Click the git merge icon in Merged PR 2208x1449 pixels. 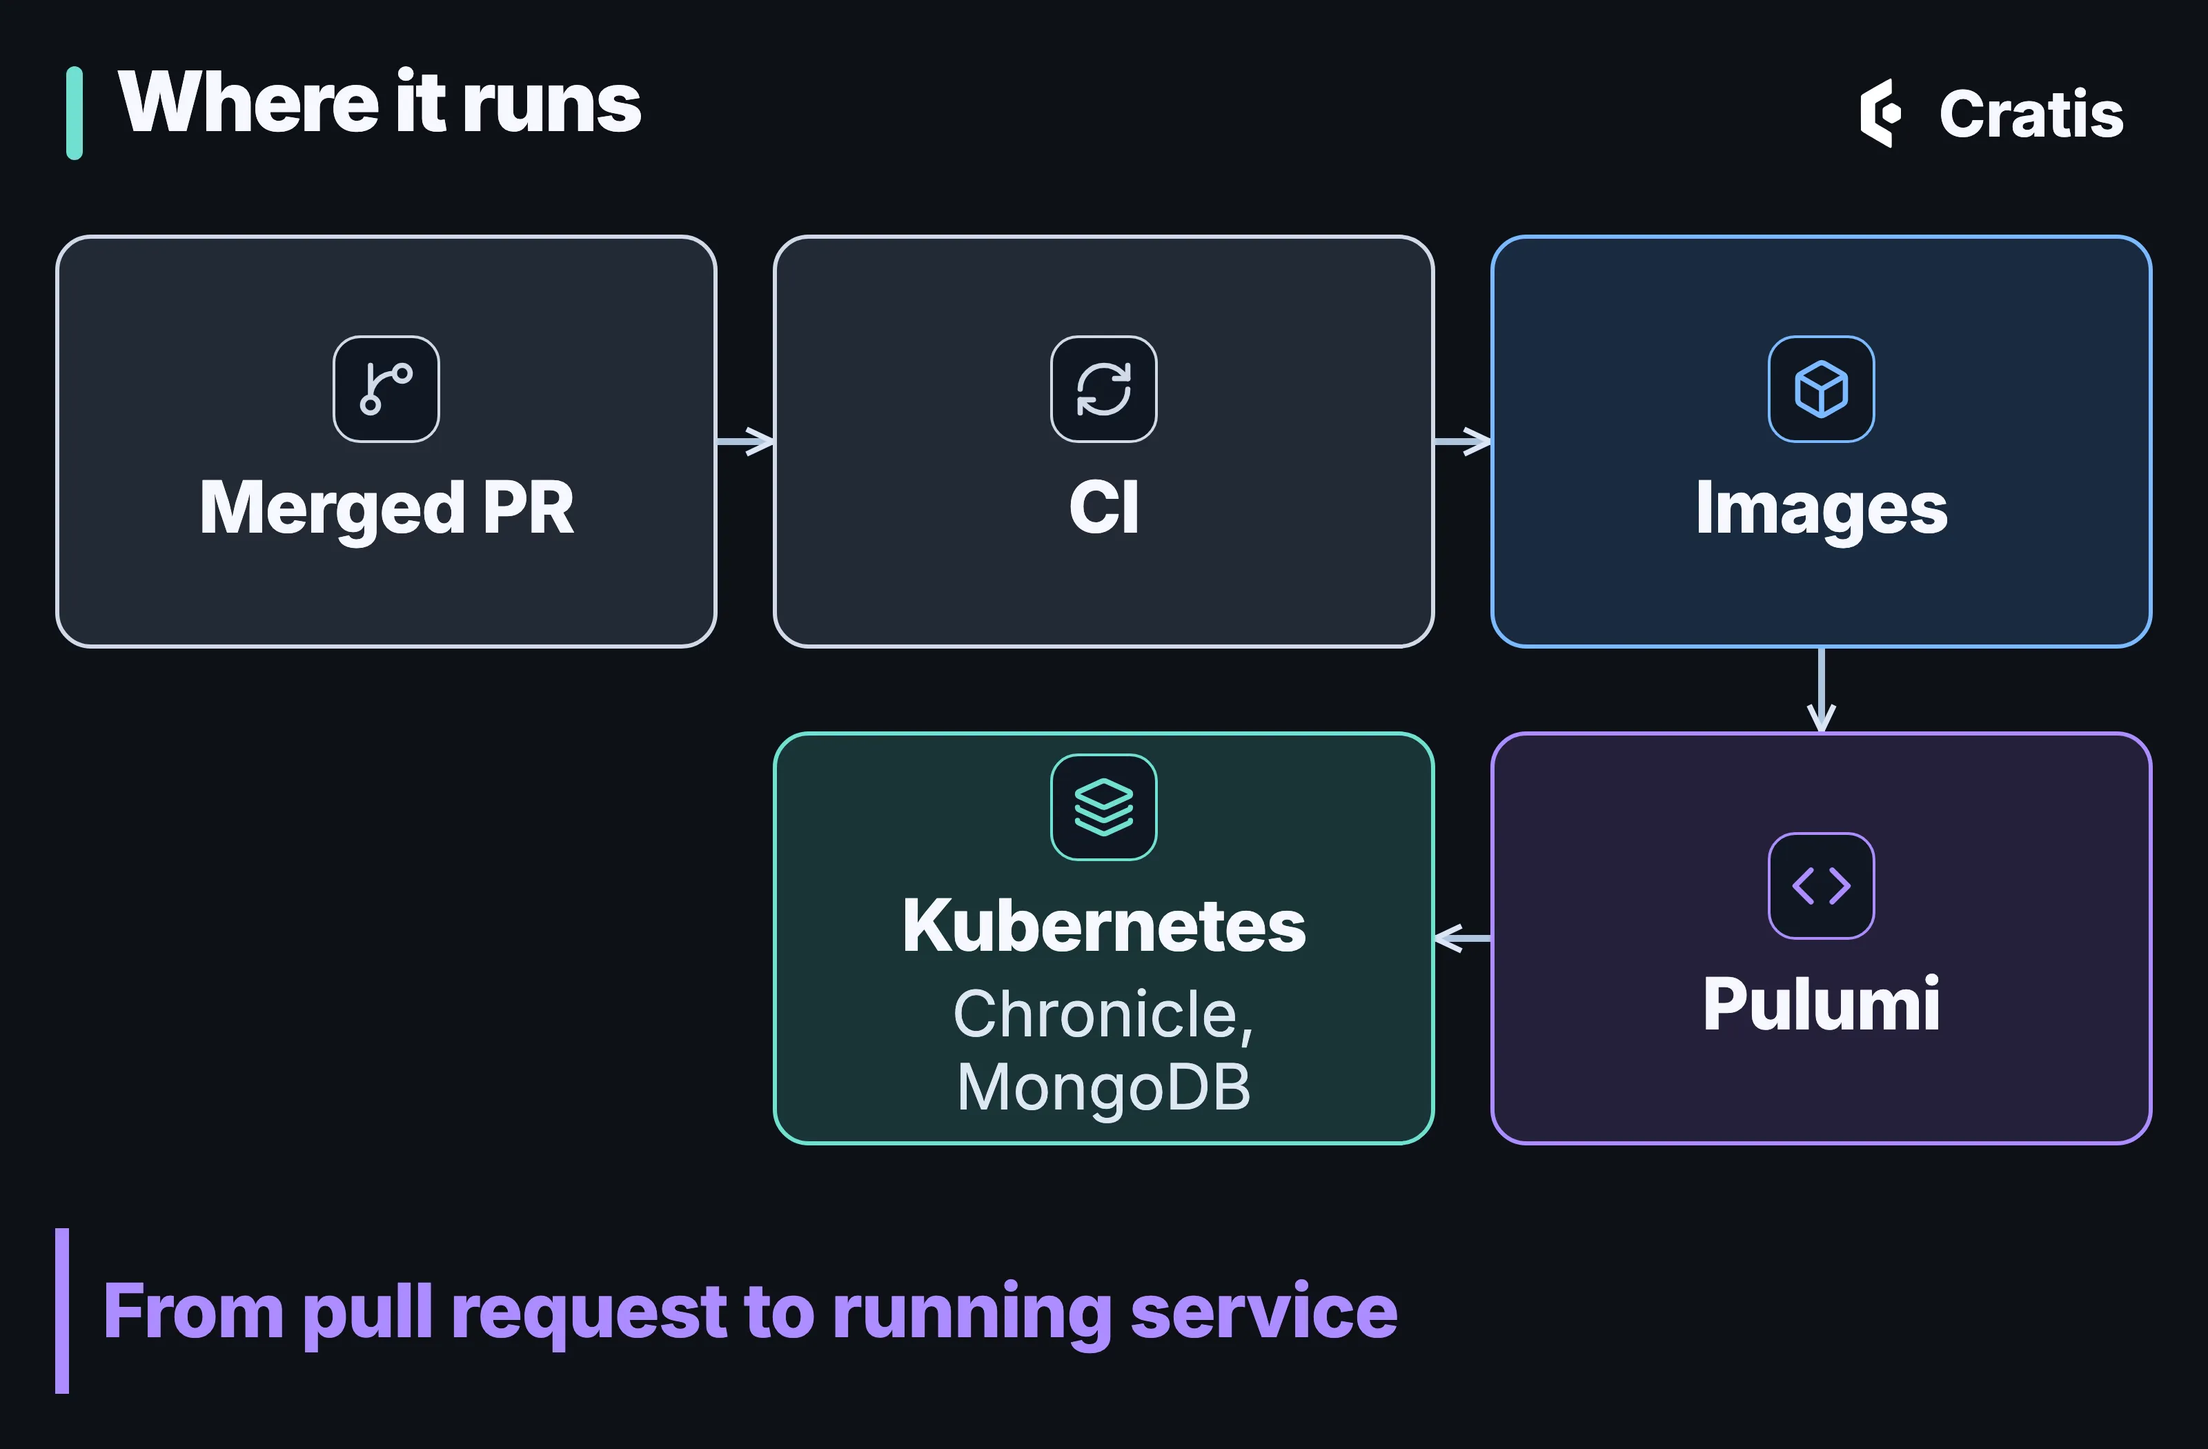[386, 388]
